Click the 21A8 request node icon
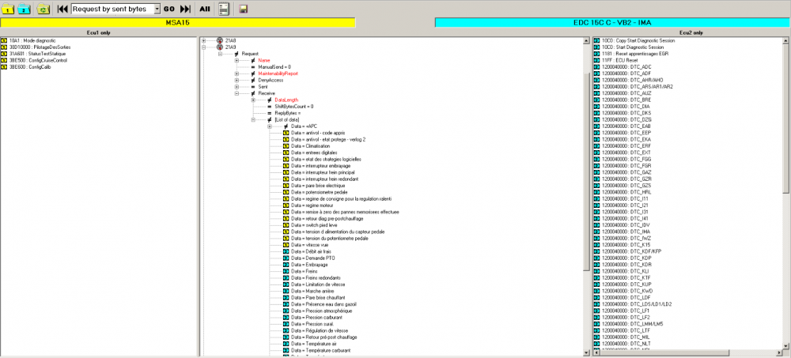The width and height of the screenshot is (791, 358). (219, 40)
